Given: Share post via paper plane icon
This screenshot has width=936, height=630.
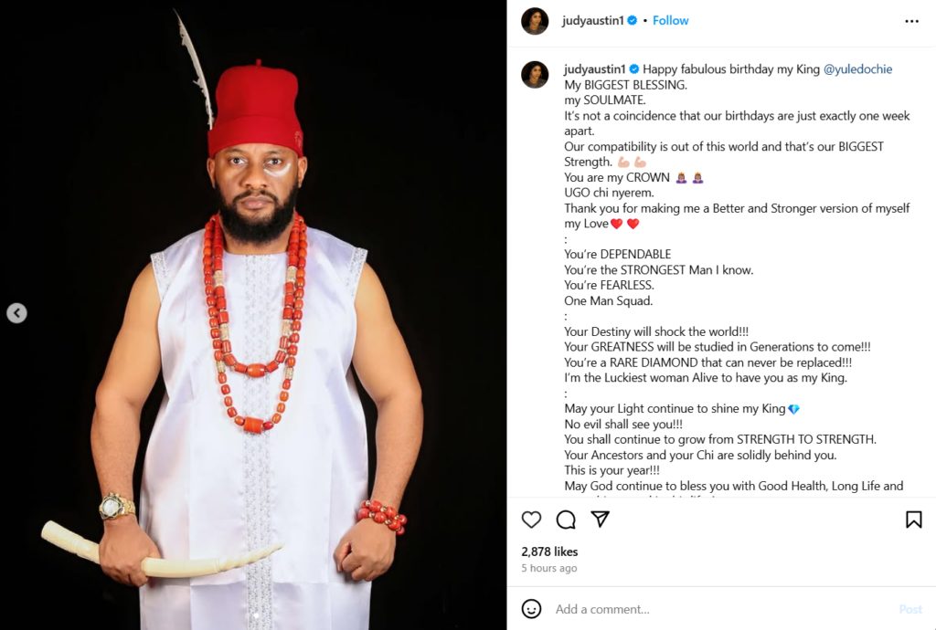Looking at the screenshot, I should tap(600, 520).
